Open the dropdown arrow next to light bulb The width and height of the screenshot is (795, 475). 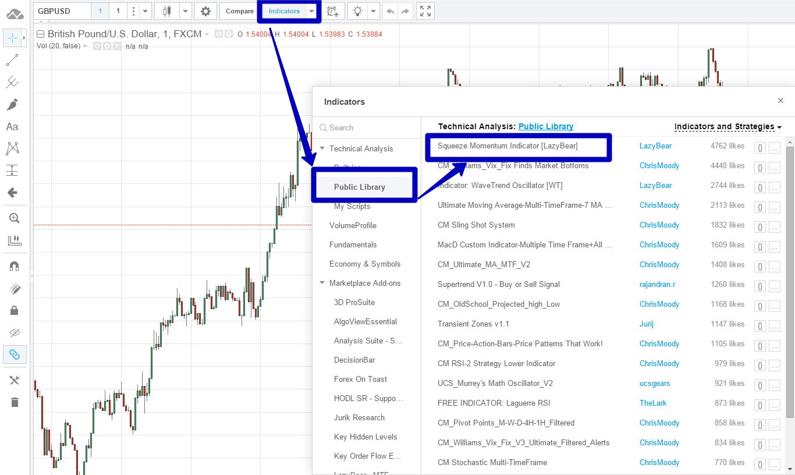374,11
